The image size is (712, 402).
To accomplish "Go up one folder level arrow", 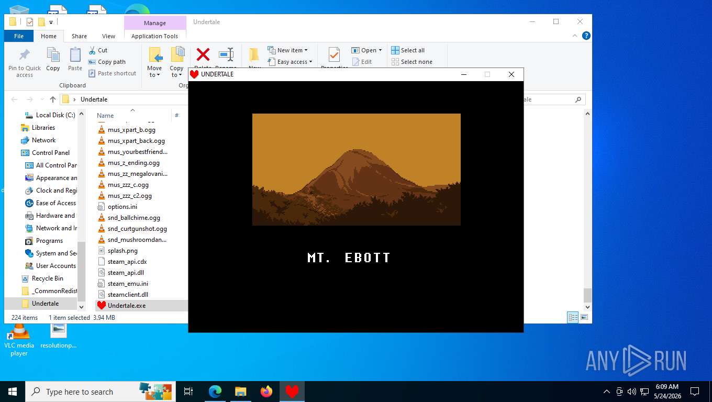I will pos(53,99).
